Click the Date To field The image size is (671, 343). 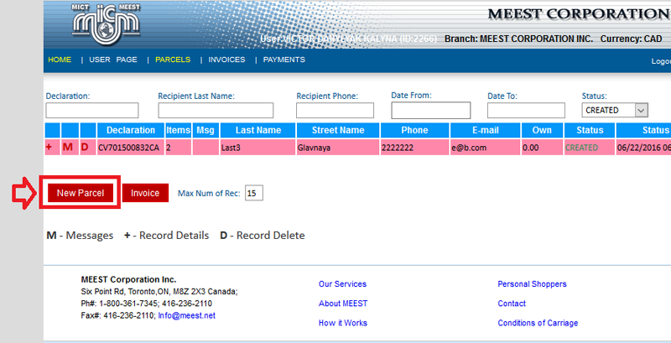pyautogui.click(x=526, y=111)
